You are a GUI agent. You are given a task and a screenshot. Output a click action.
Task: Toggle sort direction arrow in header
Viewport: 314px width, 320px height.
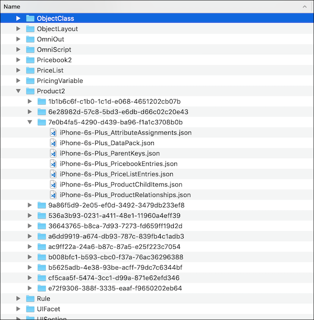[305, 7]
